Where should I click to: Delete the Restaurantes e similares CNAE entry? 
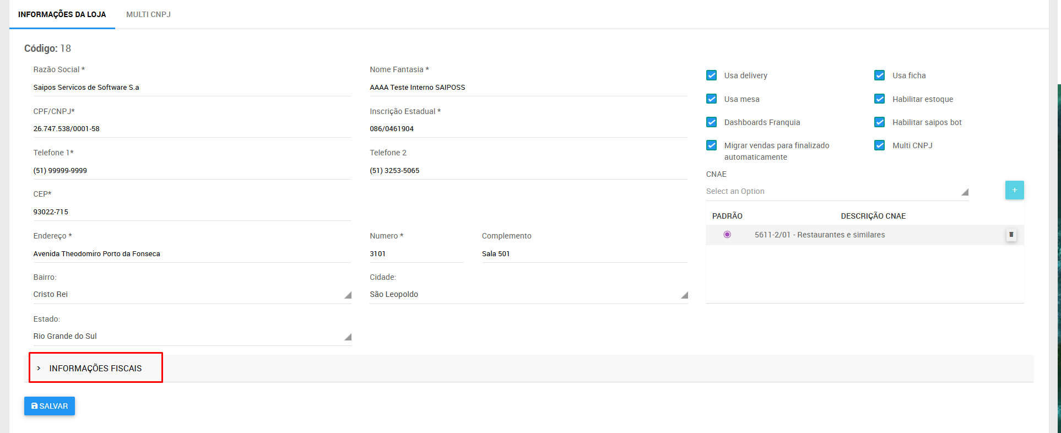1011,235
